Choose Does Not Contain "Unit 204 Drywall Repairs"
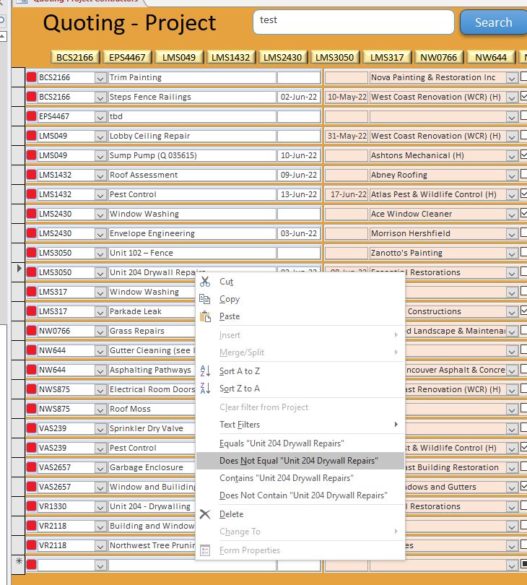The width and height of the screenshot is (527, 585). 300,495
